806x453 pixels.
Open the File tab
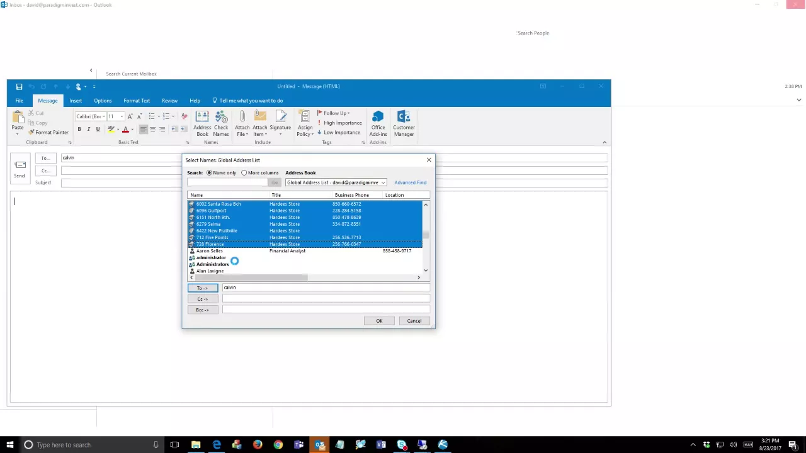[x=20, y=101]
